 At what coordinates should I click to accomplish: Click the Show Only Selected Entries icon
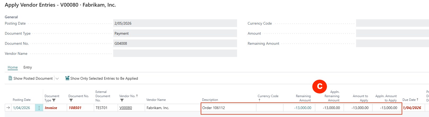[x=67, y=78]
